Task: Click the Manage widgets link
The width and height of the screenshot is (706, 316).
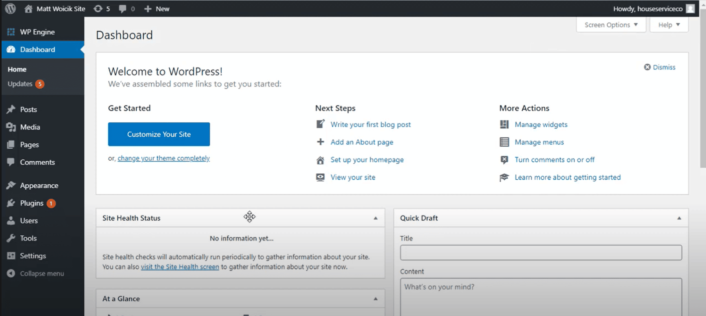Action: pyautogui.click(x=541, y=124)
